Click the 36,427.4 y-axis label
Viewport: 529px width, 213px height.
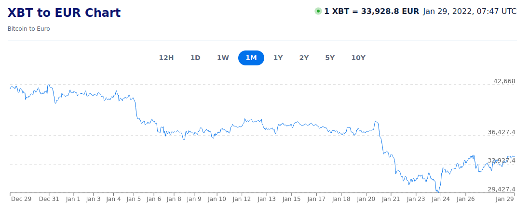[502, 132]
